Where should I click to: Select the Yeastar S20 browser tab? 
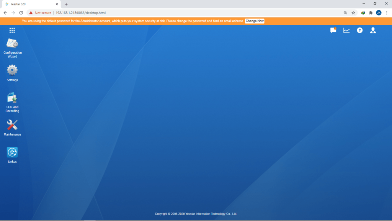coord(31,4)
